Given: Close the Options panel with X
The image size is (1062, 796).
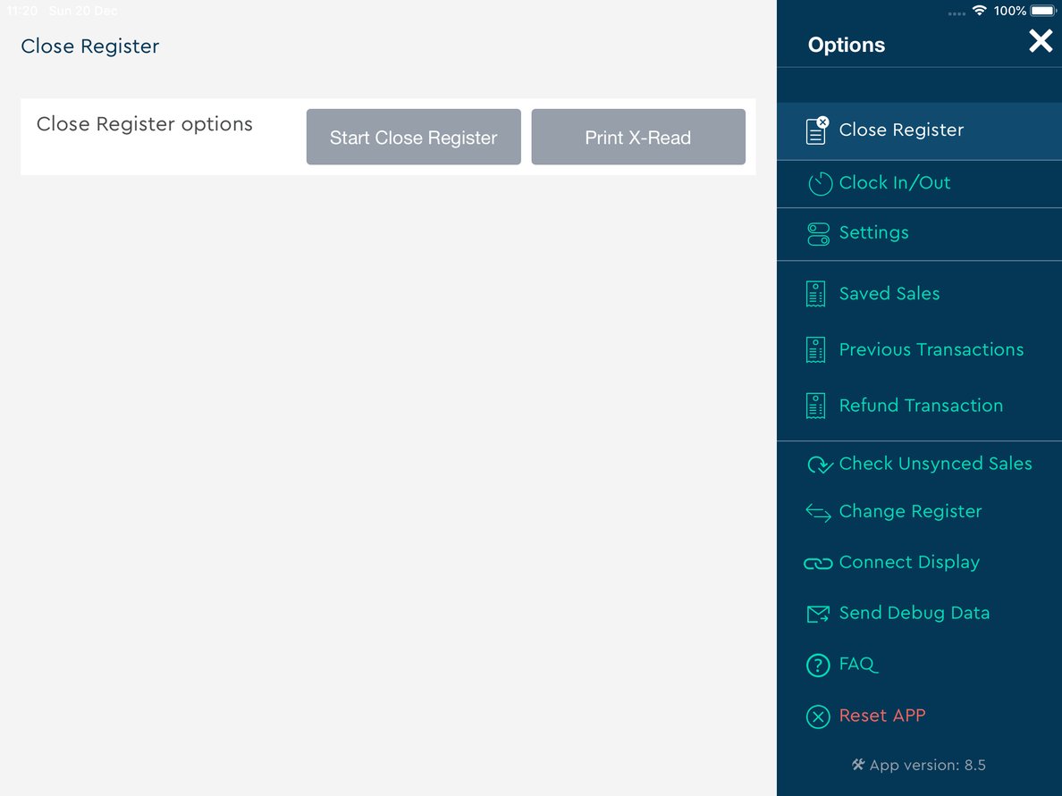Looking at the screenshot, I should (x=1040, y=41).
